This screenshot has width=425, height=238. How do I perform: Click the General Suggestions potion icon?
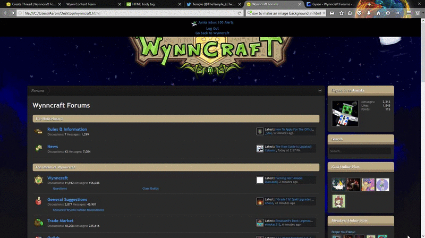click(x=38, y=201)
